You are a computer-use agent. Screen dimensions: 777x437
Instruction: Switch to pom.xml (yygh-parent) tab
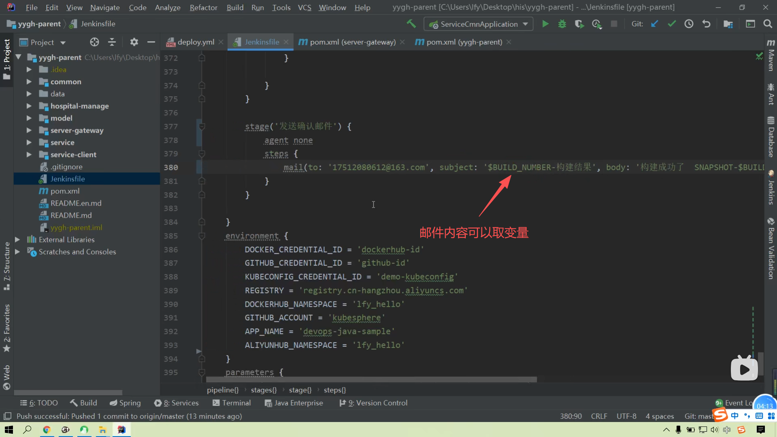pyautogui.click(x=464, y=42)
